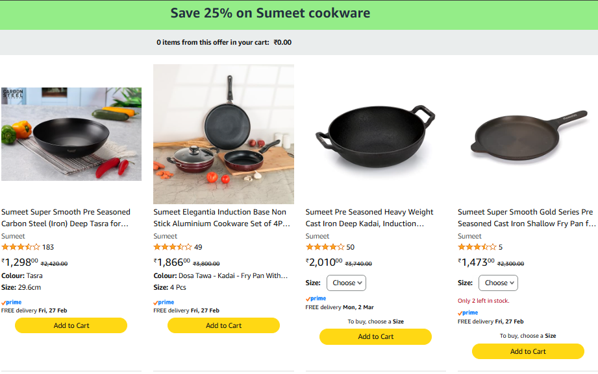Click star rating of Carbon Steel Tasra

pos(21,247)
